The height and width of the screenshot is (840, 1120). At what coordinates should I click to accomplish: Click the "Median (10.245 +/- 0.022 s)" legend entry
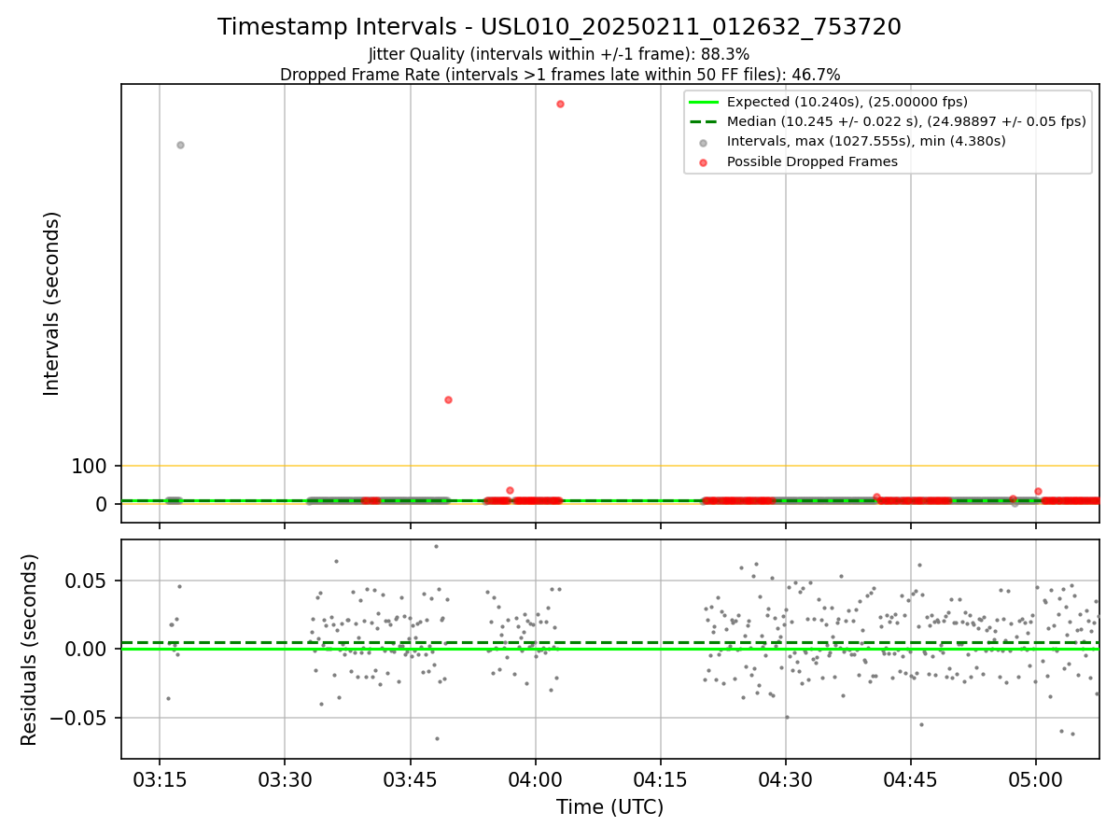coord(905,121)
